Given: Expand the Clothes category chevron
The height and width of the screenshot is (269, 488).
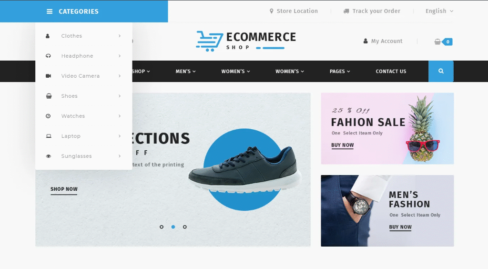Looking at the screenshot, I should [120, 36].
